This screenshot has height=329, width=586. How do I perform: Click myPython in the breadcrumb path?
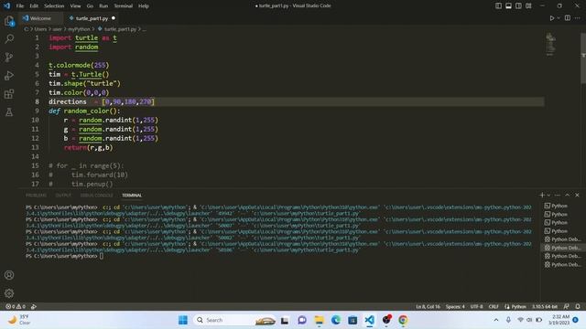79,29
